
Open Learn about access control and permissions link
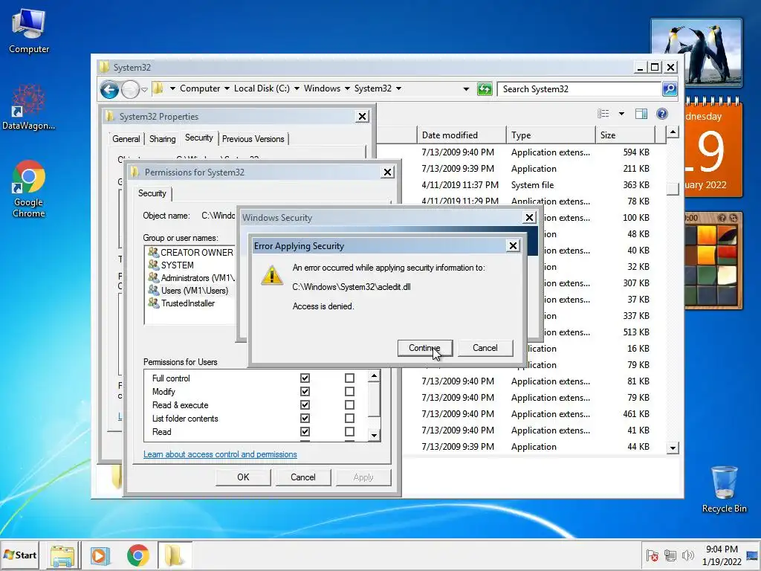(x=220, y=454)
